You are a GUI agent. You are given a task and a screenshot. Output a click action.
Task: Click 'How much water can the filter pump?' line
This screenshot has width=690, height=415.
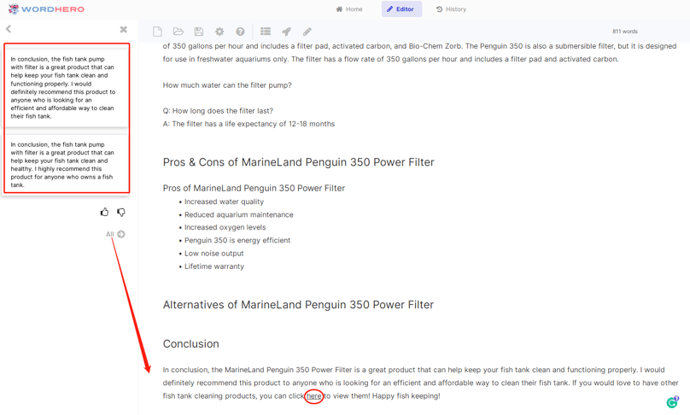[227, 85]
